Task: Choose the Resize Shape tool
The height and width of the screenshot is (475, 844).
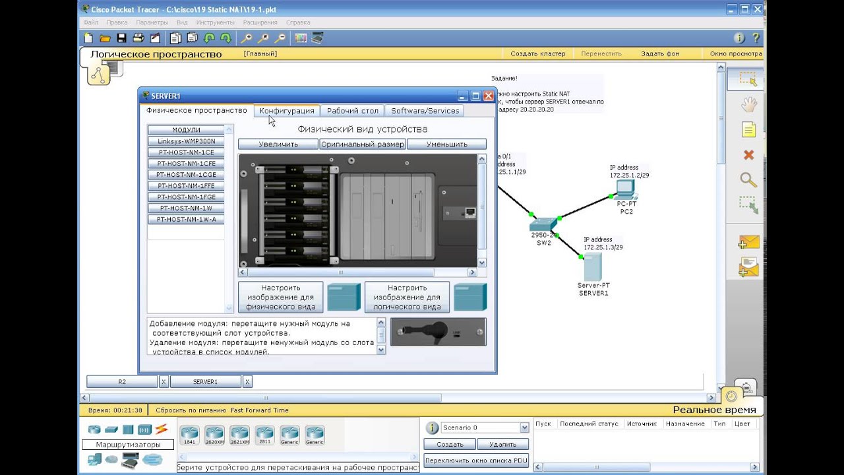Action: (x=748, y=205)
